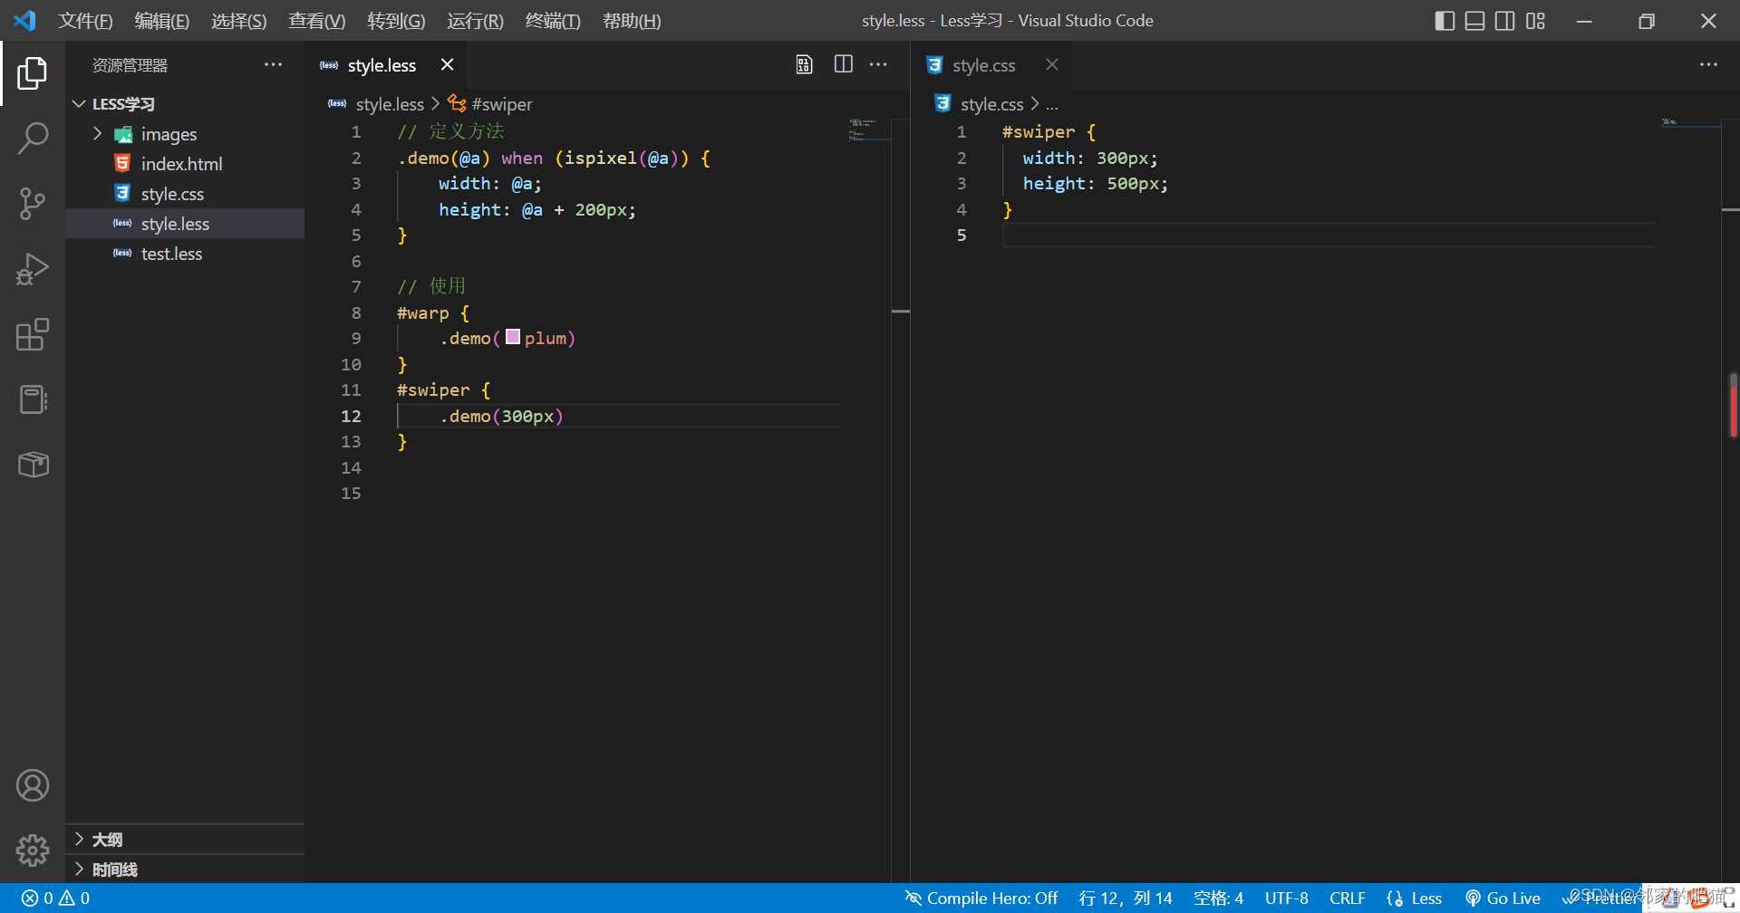Change UTF-8 file encoding

1286,899
